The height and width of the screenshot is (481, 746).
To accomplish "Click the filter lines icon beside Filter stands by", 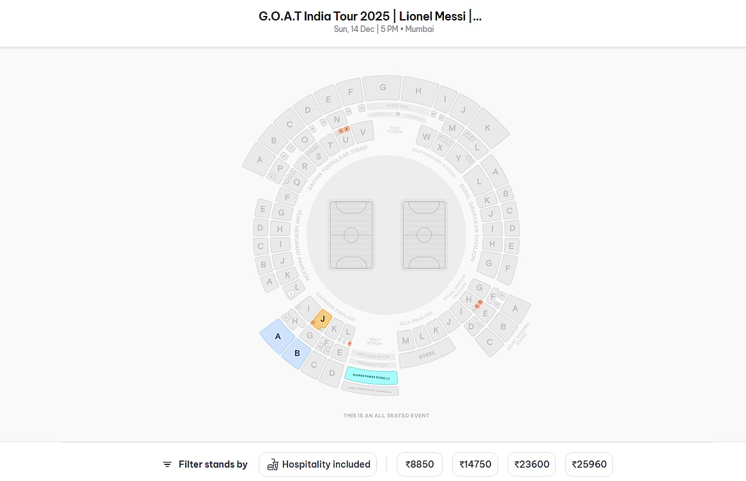I will (x=167, y=464).
